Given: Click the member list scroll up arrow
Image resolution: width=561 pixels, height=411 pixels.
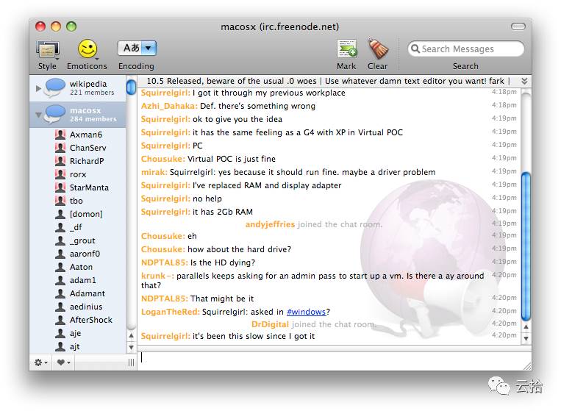Looking at the screenshot, I should click(x=131, y=336).
